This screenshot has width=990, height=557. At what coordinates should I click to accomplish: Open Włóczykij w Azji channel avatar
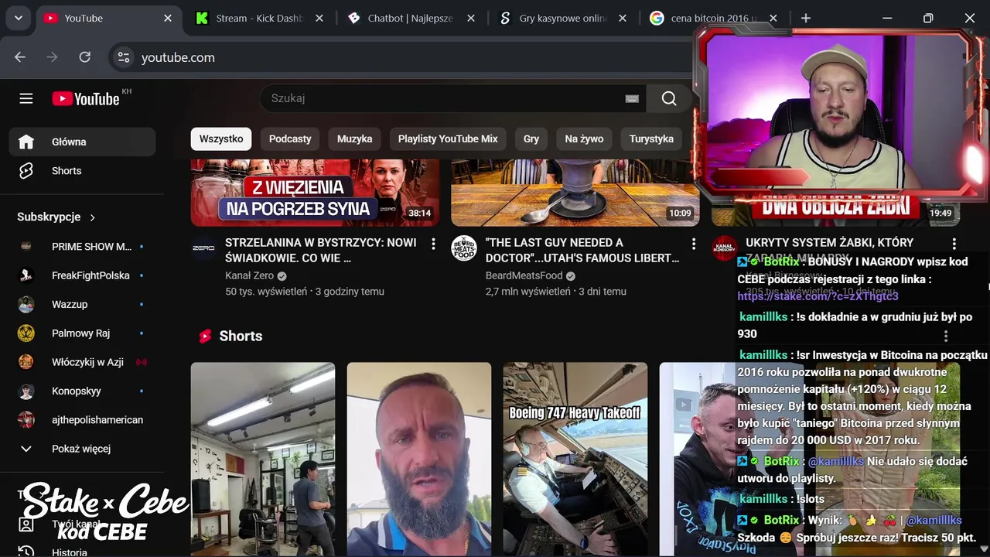coord(26,362)
